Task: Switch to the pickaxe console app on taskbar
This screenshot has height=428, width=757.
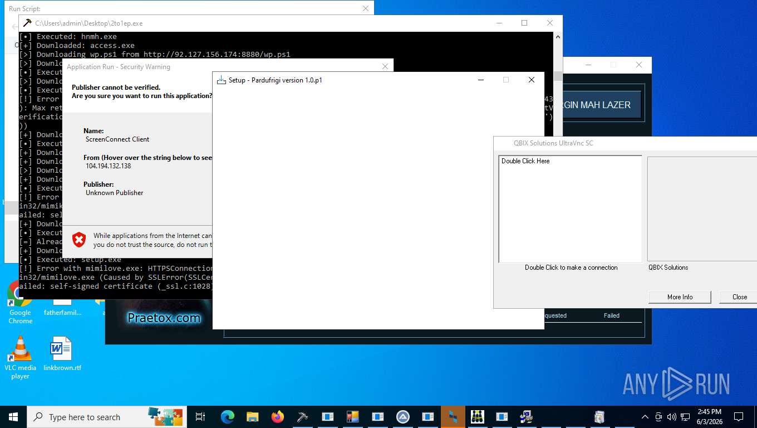Action: coord(302,416)
